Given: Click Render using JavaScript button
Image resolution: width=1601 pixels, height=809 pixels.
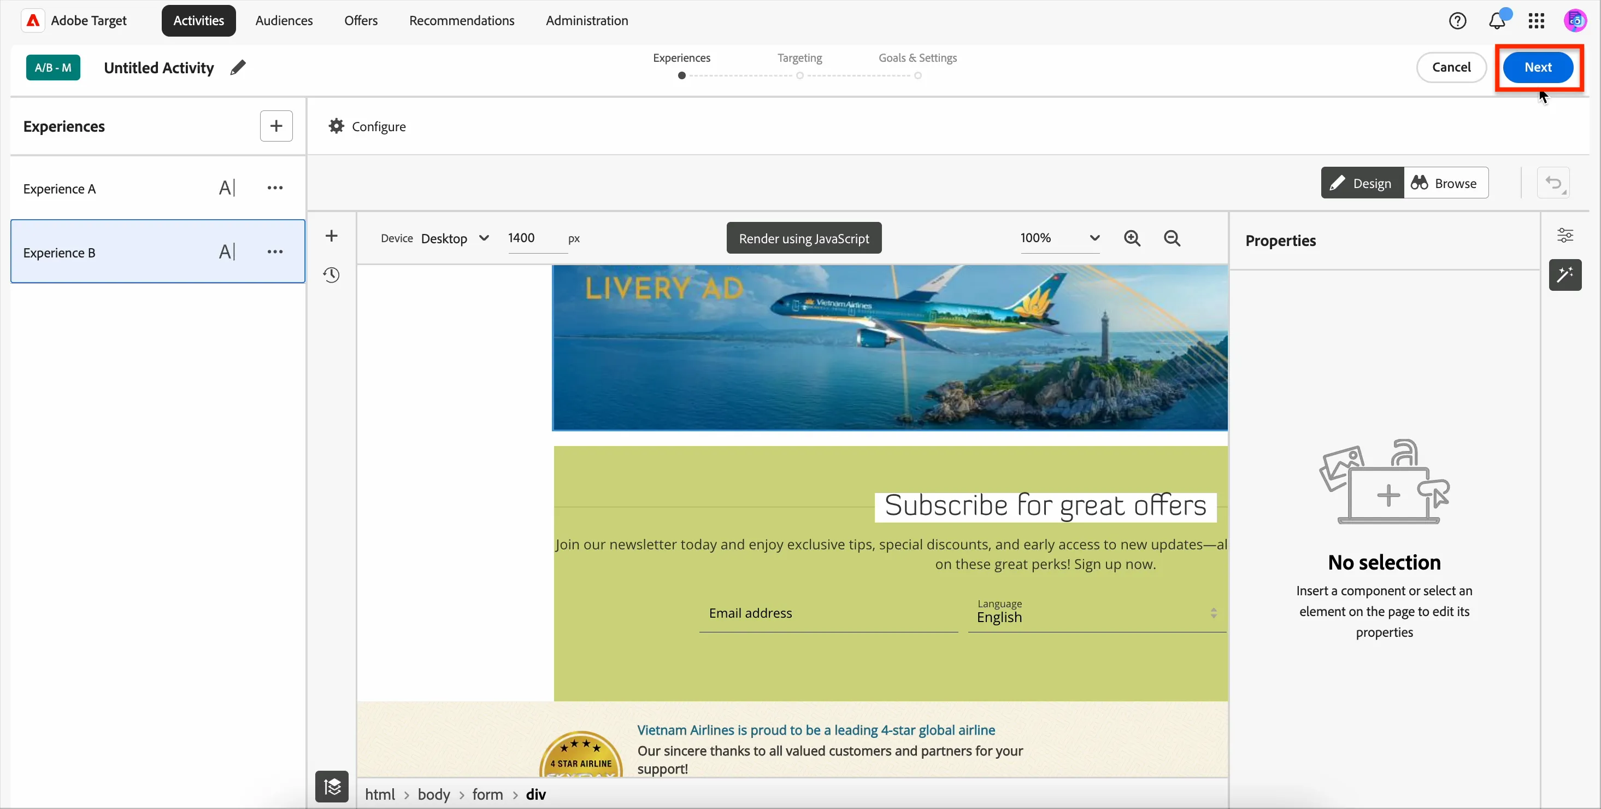Looking at the screenshot, I should pyautogui.click(x=804, y=238).
